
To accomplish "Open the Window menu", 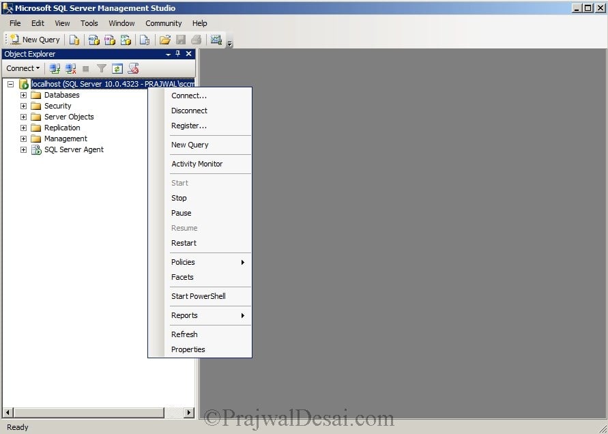I will [121, 23].
